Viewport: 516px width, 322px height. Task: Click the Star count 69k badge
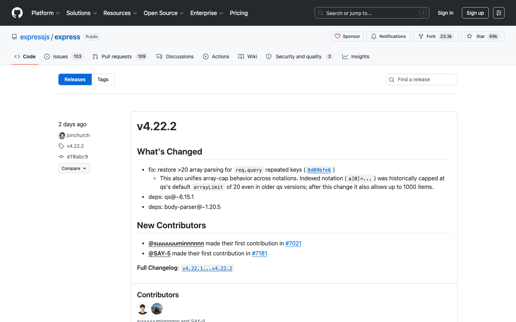493,36
